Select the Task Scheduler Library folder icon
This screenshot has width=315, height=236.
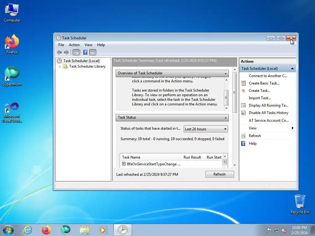tap(65, 66)
